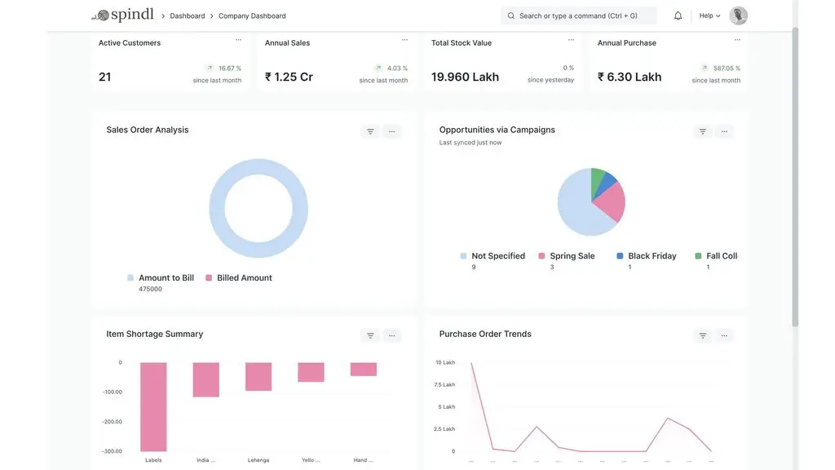Click the Annual Sales value ₹ 1.25 Cr
Viewport: 835px width, 470px height.
(x=289, y=77)
